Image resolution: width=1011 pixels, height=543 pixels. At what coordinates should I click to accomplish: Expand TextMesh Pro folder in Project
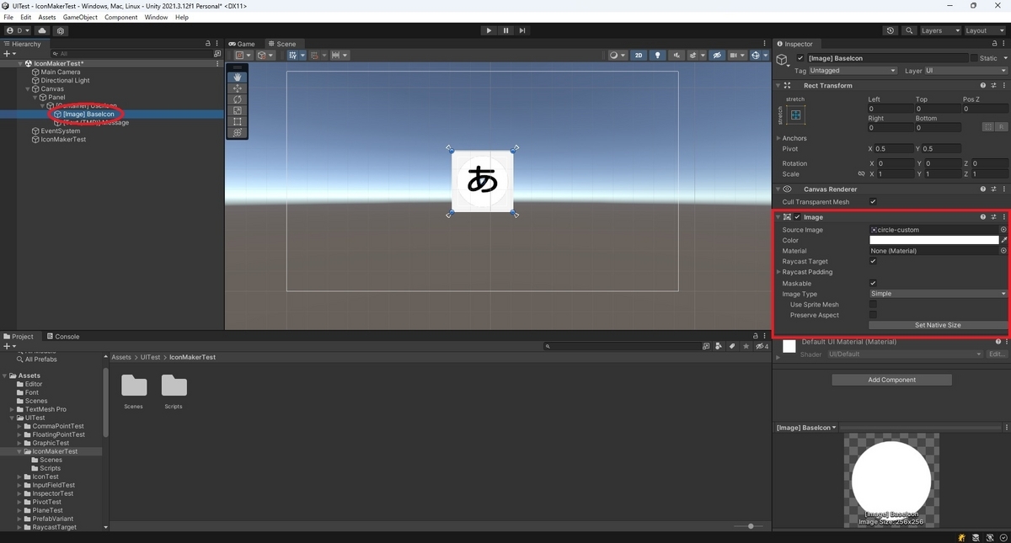coord(12,409)
